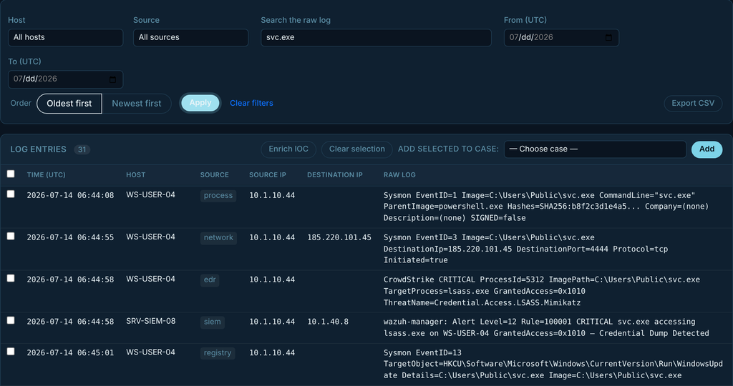Click the process source tag
The height and width of the screenshot is (386, 733).
pos(218,196)
